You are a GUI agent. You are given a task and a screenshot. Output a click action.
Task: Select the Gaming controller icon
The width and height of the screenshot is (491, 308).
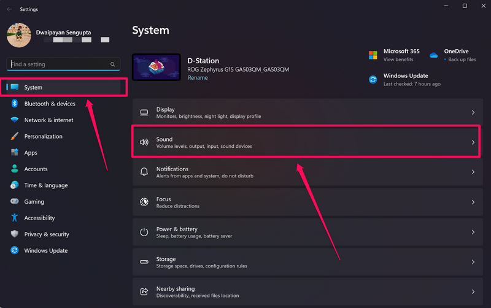click(x=15, y=201)
